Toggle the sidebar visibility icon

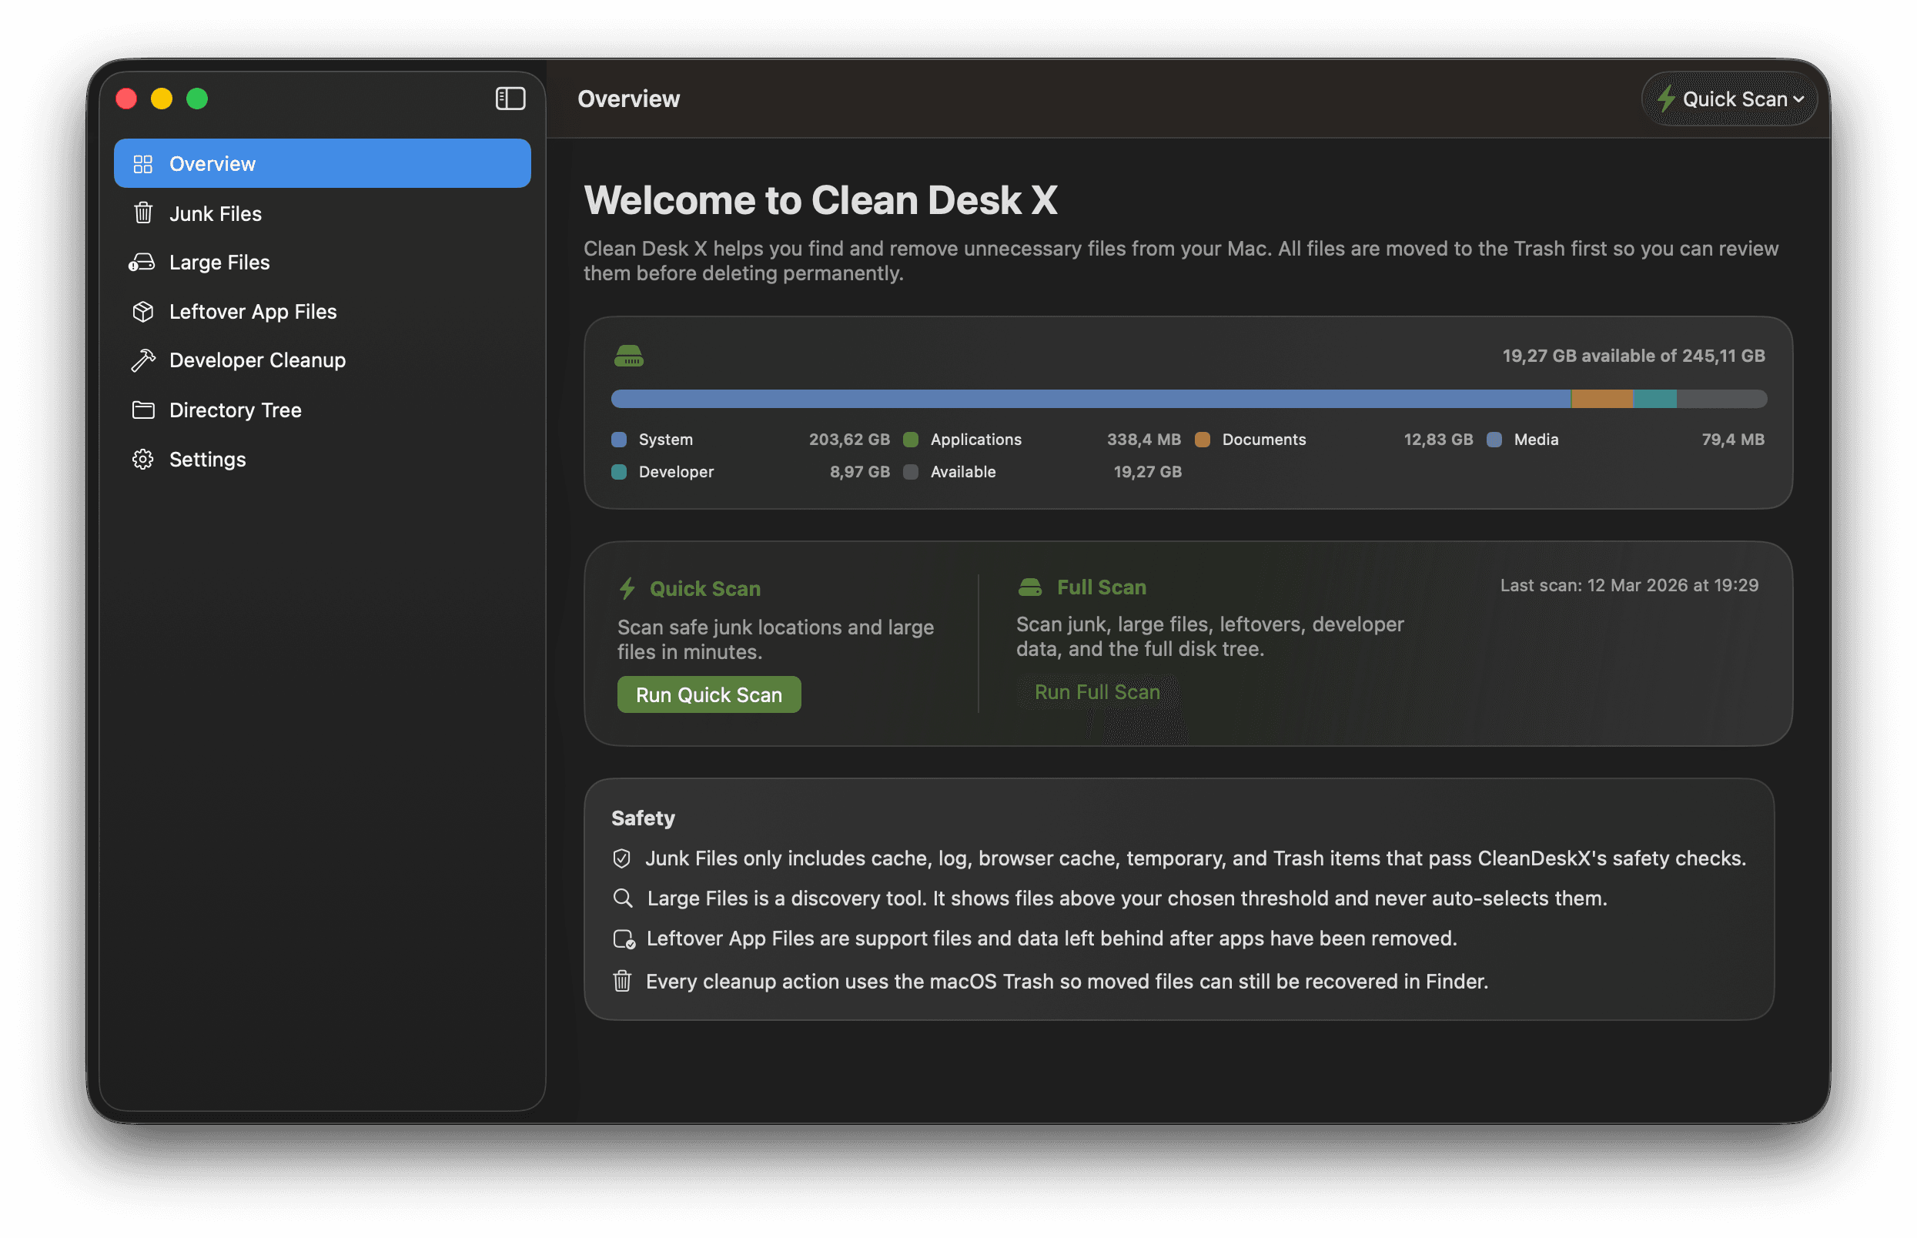pyautogui.click(x=510, y=98)
